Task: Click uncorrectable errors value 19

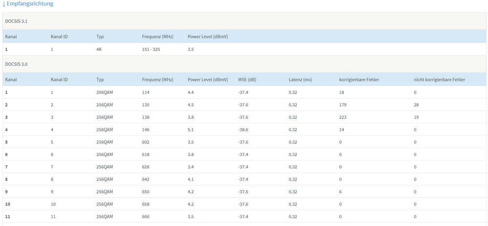Action: (x=416, y=117)
